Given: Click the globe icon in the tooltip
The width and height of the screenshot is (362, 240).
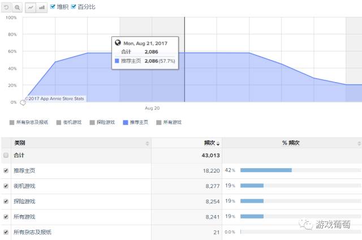Looking at the screenshot, I should coord(118,42).
